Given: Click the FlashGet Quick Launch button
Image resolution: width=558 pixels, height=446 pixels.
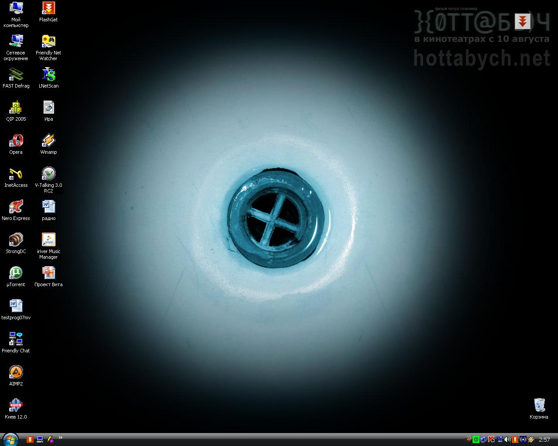Looking at the screenshot, I should click(x=30, y=439).
